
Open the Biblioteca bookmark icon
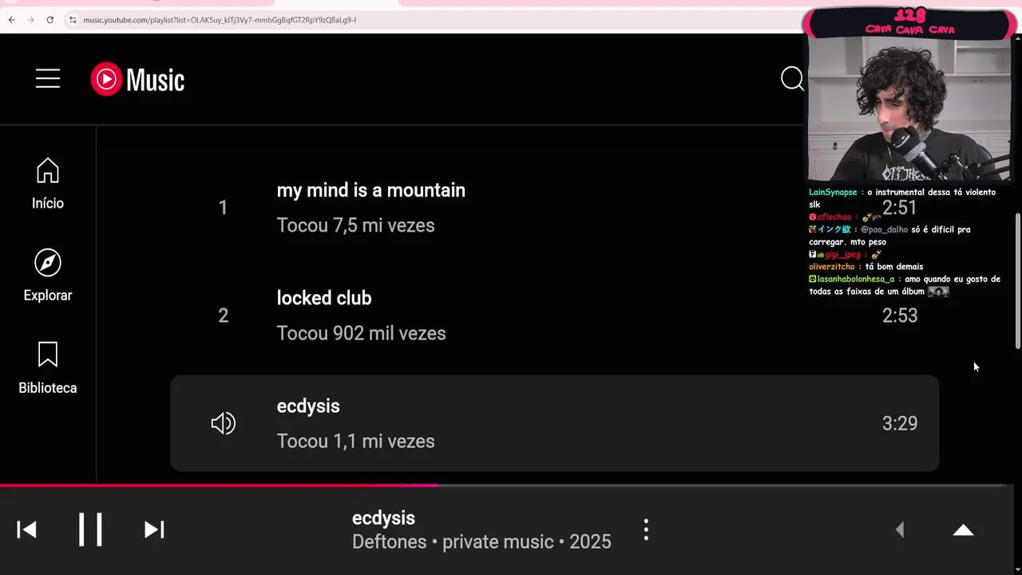[48, 355]
